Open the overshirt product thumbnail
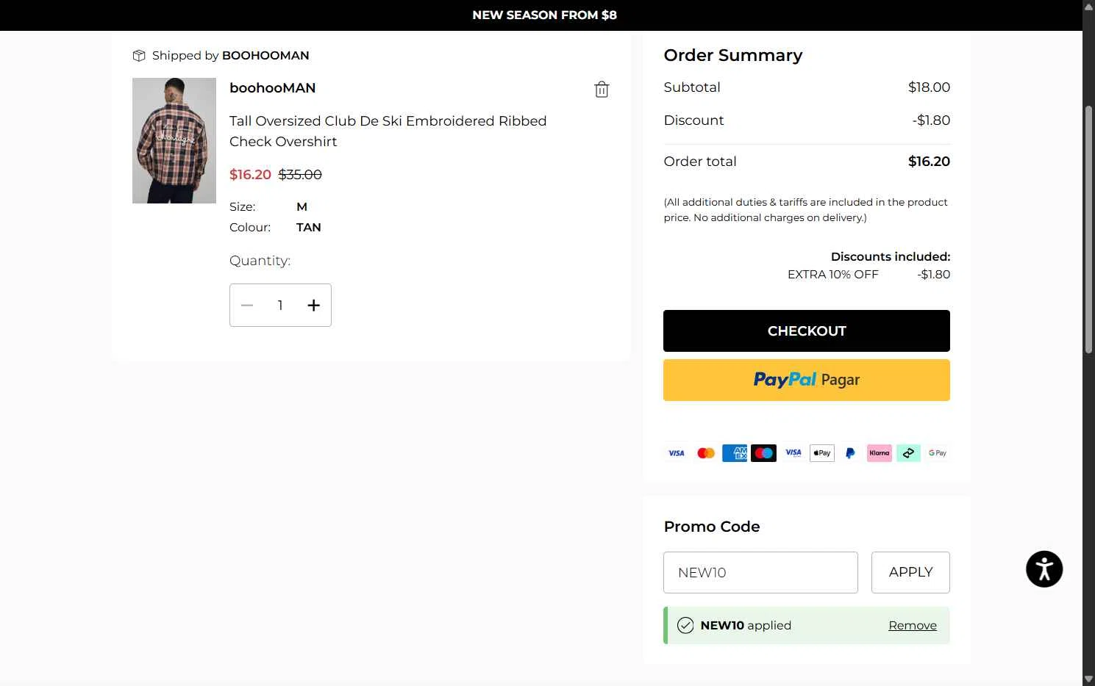The width and height of the screenshot is (1095, 686). coord(174,140)
